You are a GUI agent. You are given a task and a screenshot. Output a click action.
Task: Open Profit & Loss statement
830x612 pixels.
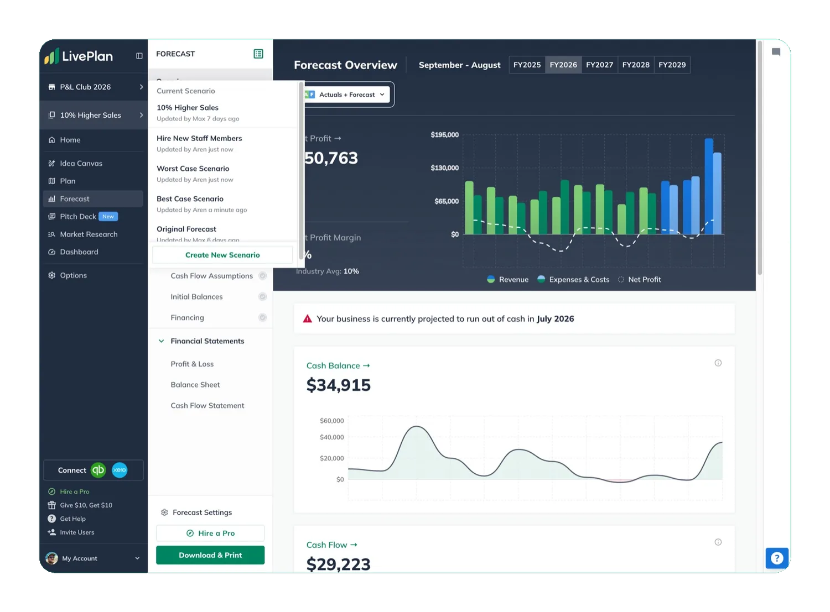(x=192, y=364)
